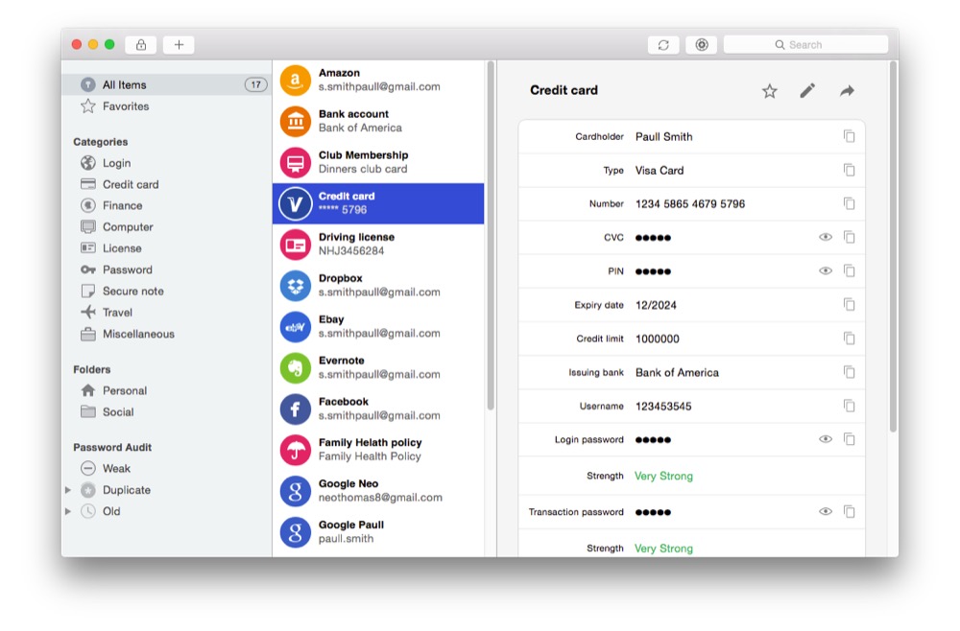960x631 pixels.
Task: Edit the Credit card with pencil icon
Action: tap(807, 90)
